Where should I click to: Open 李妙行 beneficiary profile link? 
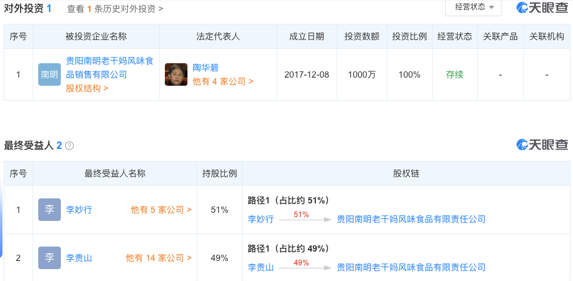click(79, 210)
